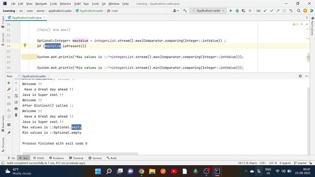Show Git history clock icon

pos(284,11)
